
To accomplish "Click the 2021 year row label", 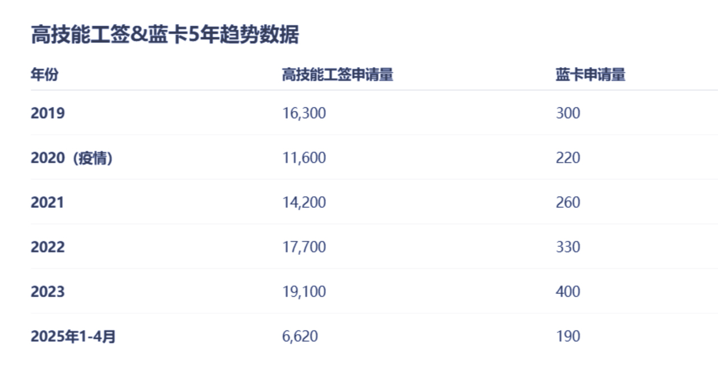I will [x=47, y=202].
